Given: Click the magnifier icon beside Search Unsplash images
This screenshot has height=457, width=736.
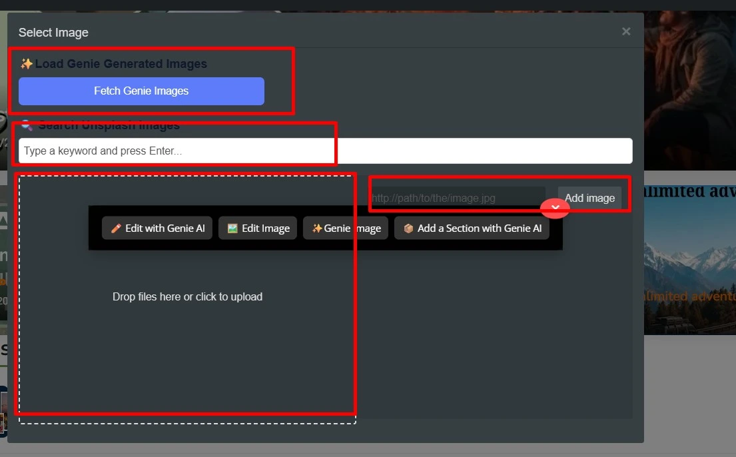Looking at the screenshot, I should (x=27, y=125).
